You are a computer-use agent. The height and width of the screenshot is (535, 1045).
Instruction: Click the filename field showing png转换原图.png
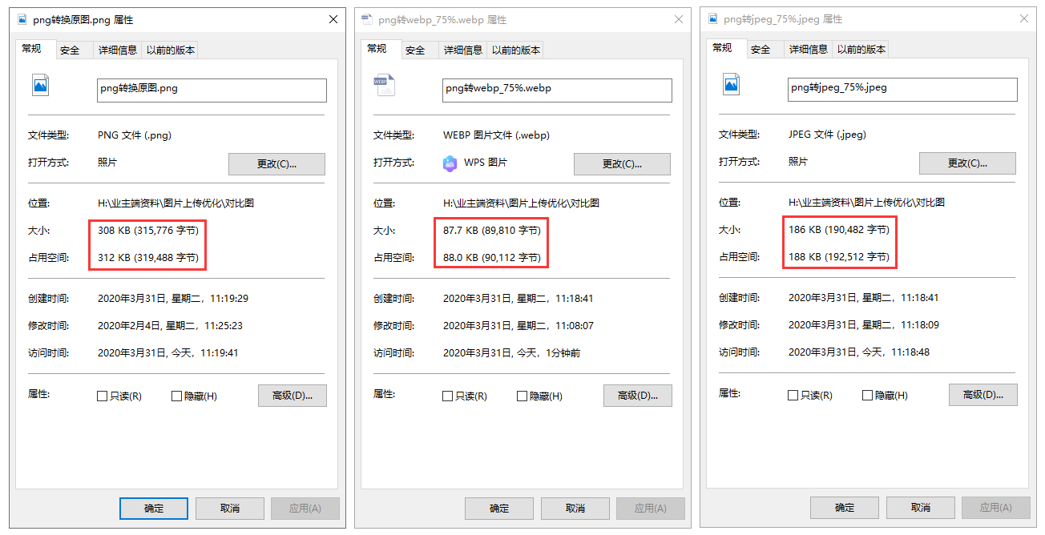point(212,91)
